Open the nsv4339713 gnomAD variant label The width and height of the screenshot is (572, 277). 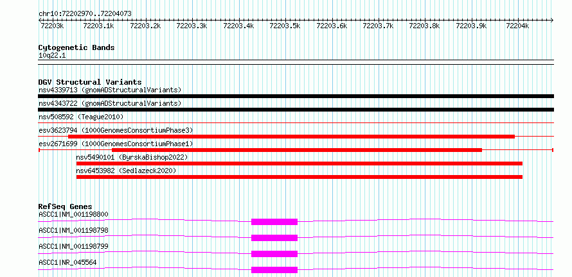click(110, 90)
